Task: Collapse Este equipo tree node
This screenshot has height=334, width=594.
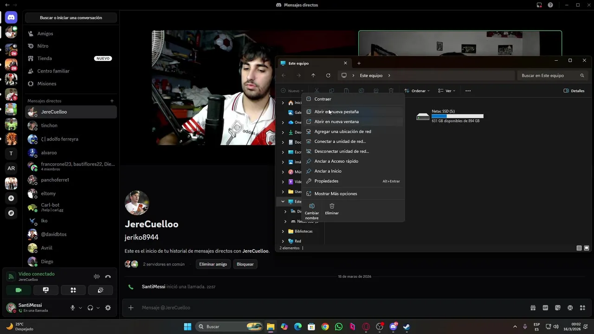Action: [x=283, y=202]
